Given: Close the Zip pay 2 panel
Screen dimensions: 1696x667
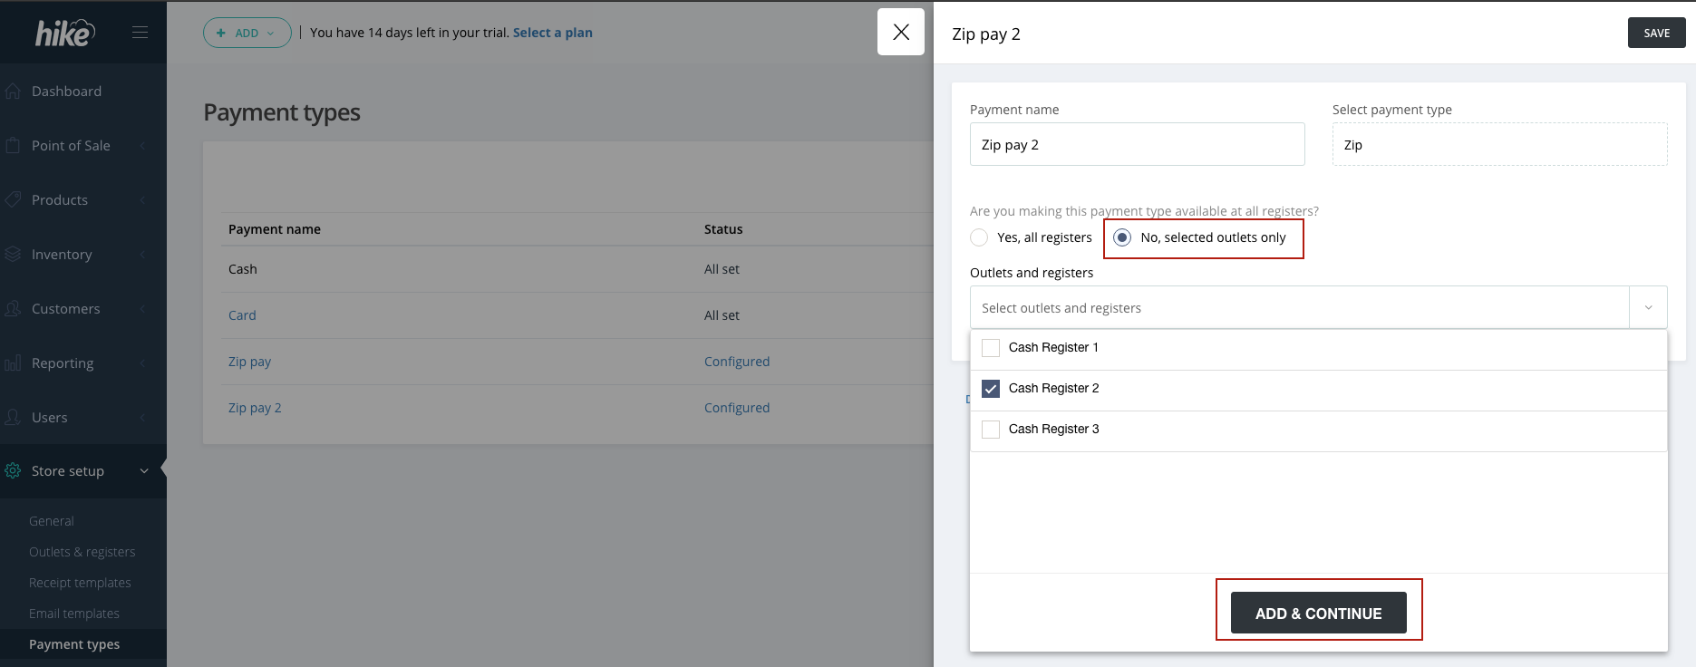Looking at the screenshot, I should (x=901, y=32).
